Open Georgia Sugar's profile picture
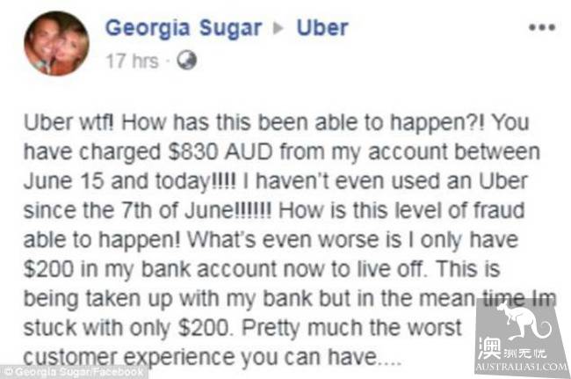Image resolution: width=571 pixels, height=379 pixels. coord(56,43)
